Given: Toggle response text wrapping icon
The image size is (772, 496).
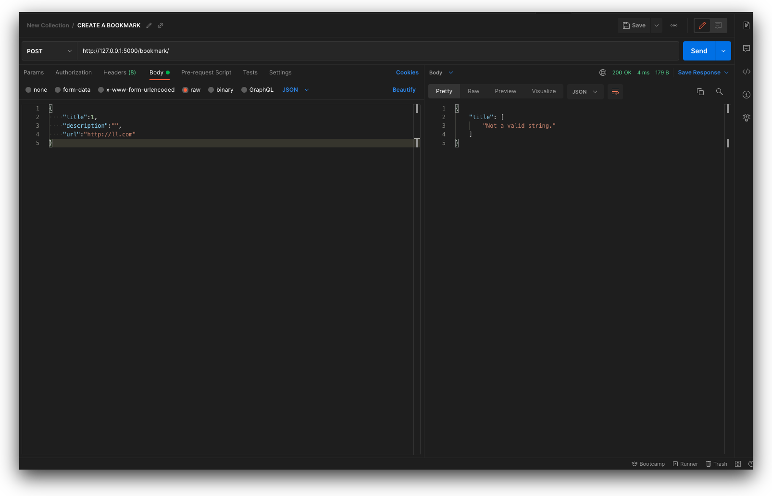Looking at the screenshot, I should click(x=615, y=91).
